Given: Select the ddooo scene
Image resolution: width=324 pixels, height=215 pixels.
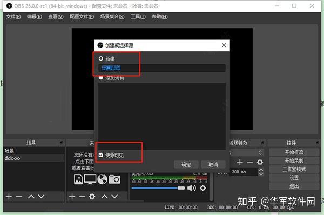Looking at the screenshot, I should click(34, 158).
